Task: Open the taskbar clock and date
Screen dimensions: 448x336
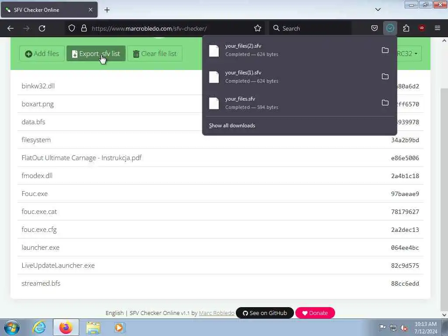Action: tap(425, 328)
